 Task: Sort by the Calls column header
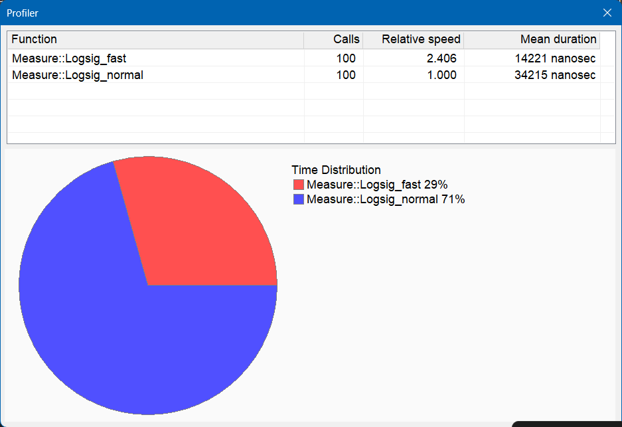coord(333,40)
